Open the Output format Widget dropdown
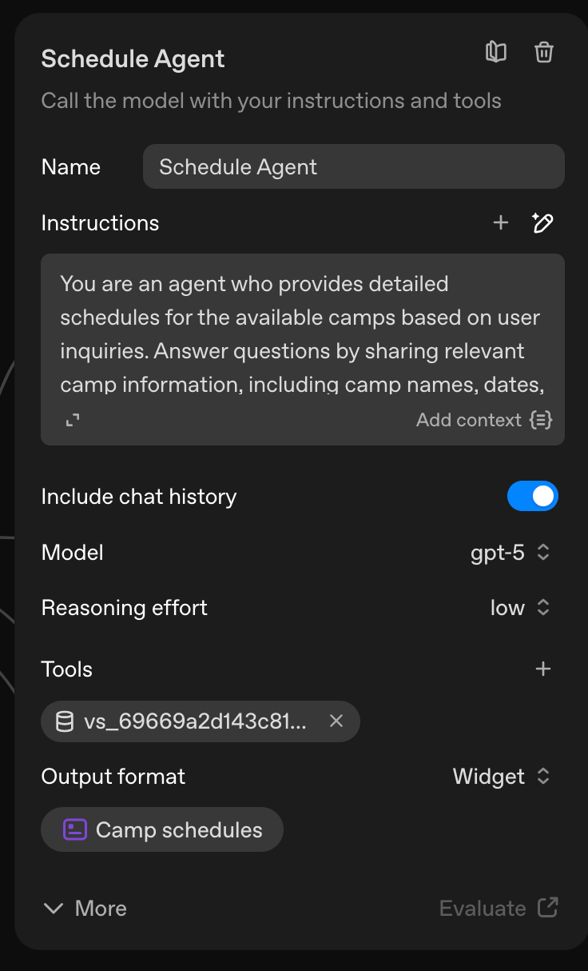588x971 pixels. [x=501, y=777]
